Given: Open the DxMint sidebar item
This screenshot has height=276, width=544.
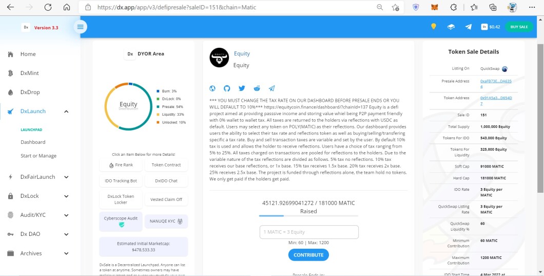Looking at the screenshot, I should (29, 73).
